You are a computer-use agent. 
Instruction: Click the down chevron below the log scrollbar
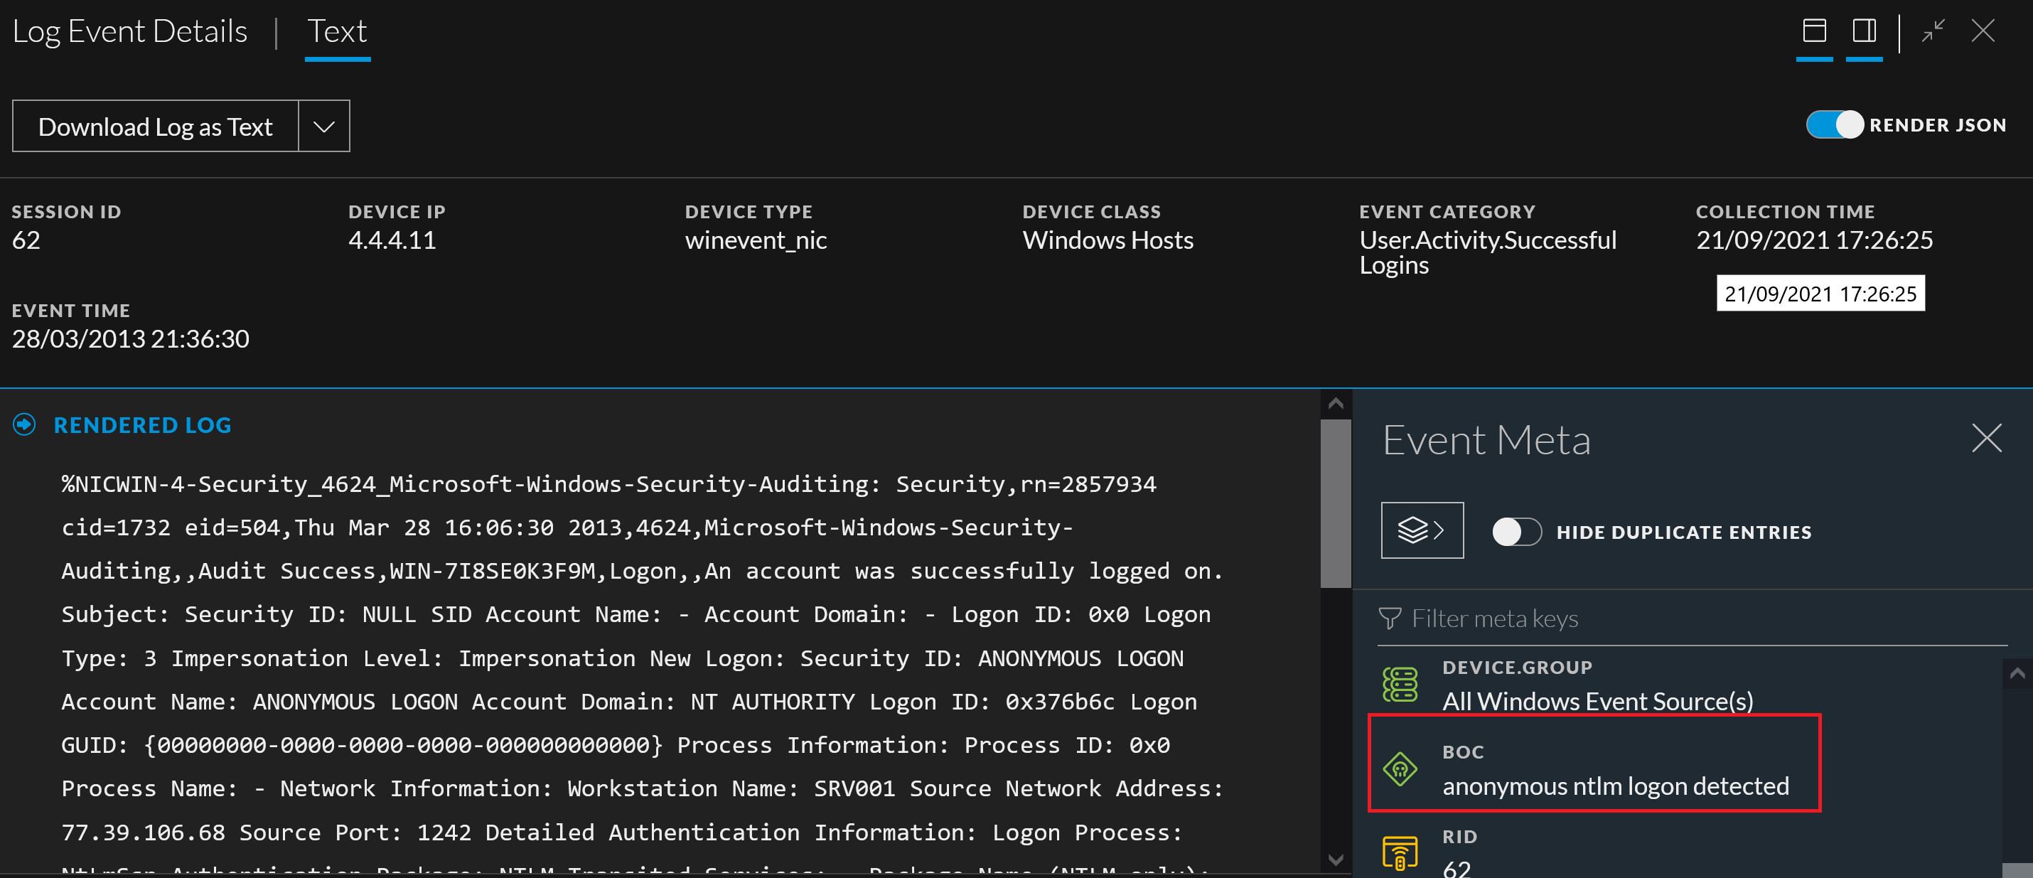pyautogui.click(x=1336, y=858)
